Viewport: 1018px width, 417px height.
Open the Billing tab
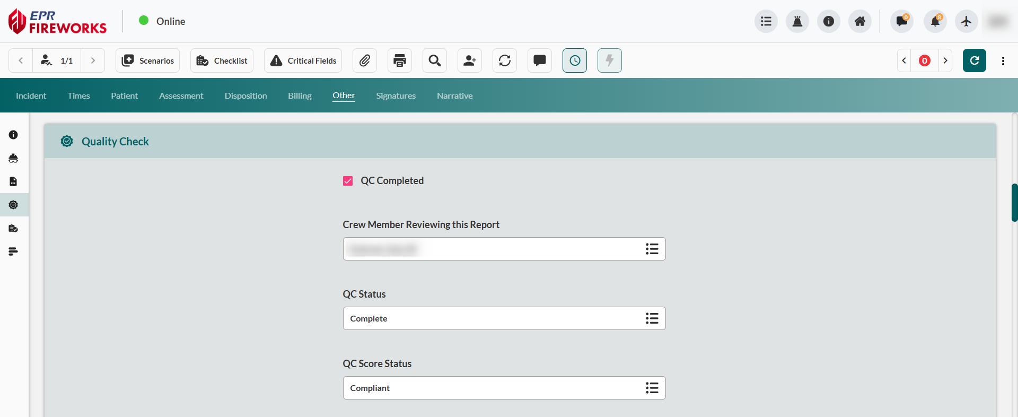coord(300,95)
